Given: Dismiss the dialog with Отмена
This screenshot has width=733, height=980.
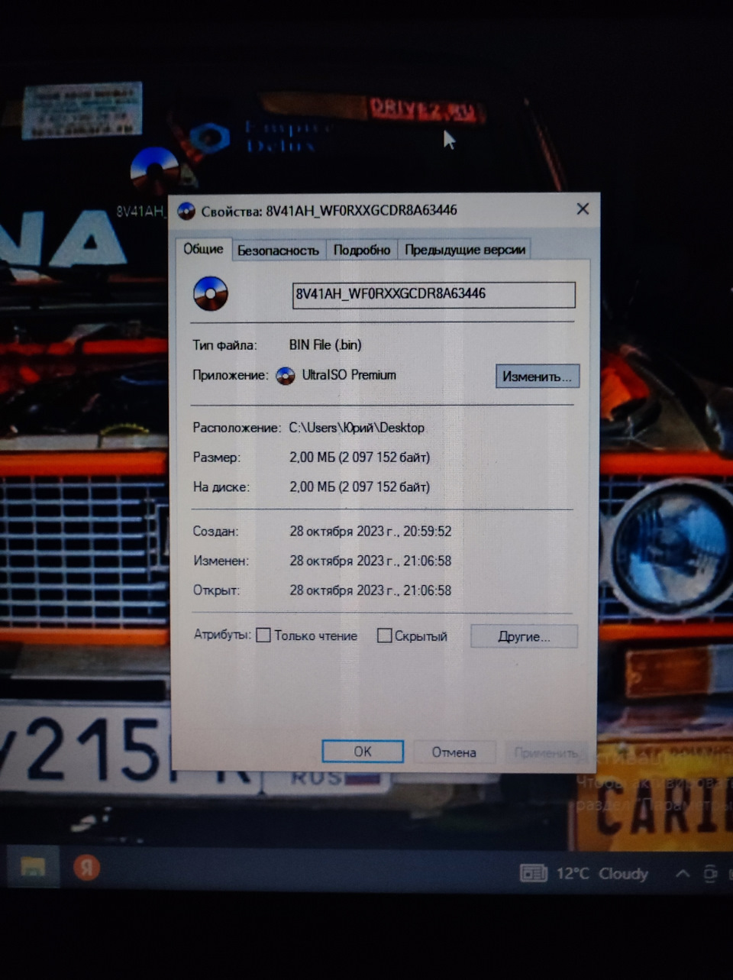Looking at the screenshot, I should coord(454,752).
